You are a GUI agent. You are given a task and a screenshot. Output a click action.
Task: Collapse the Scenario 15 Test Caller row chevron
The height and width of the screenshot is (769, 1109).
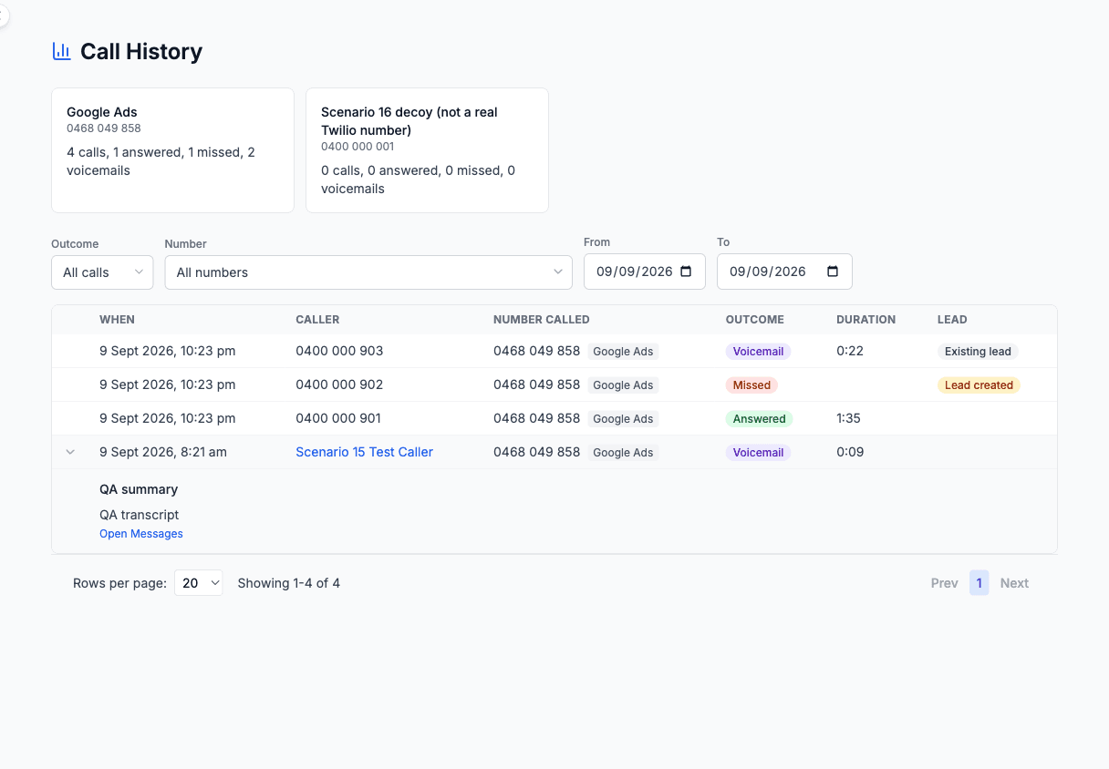[70, 452]
